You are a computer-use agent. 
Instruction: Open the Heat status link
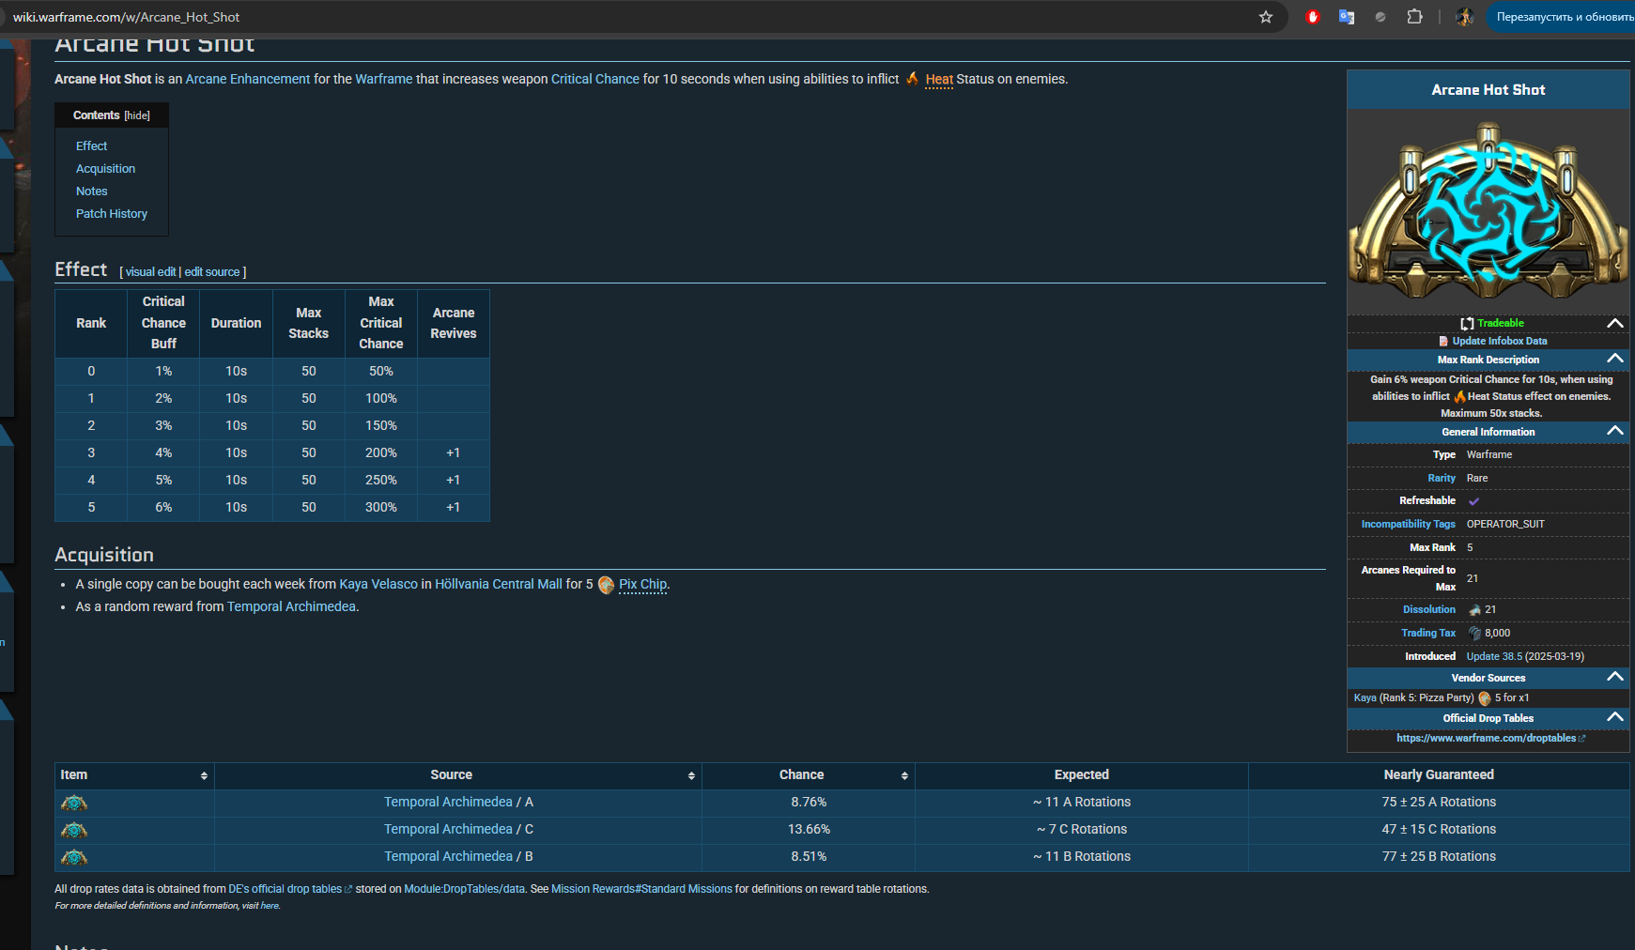point(939,79)
